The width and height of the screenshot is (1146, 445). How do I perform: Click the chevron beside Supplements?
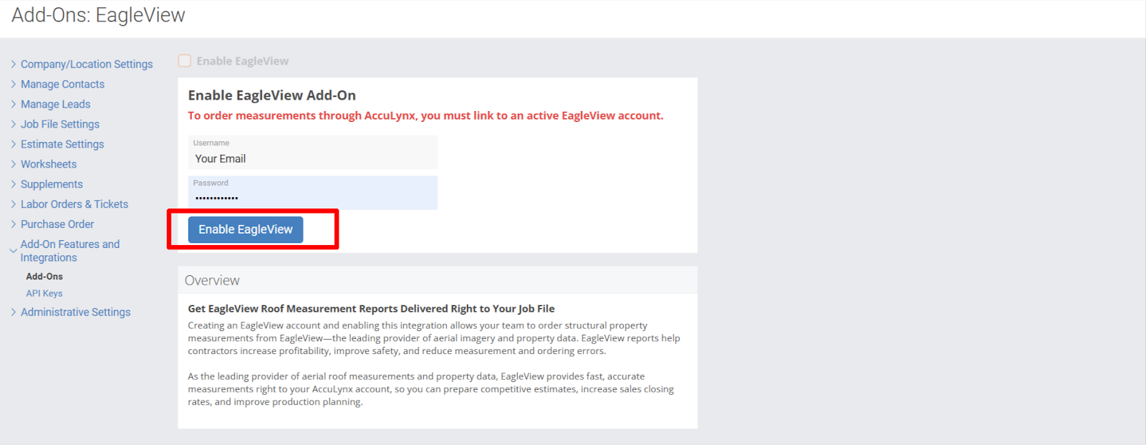click(x=14, y=184)
